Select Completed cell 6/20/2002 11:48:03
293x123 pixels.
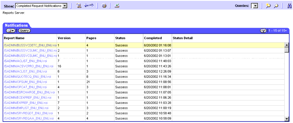pyautogui.click(x=157, y=61)
